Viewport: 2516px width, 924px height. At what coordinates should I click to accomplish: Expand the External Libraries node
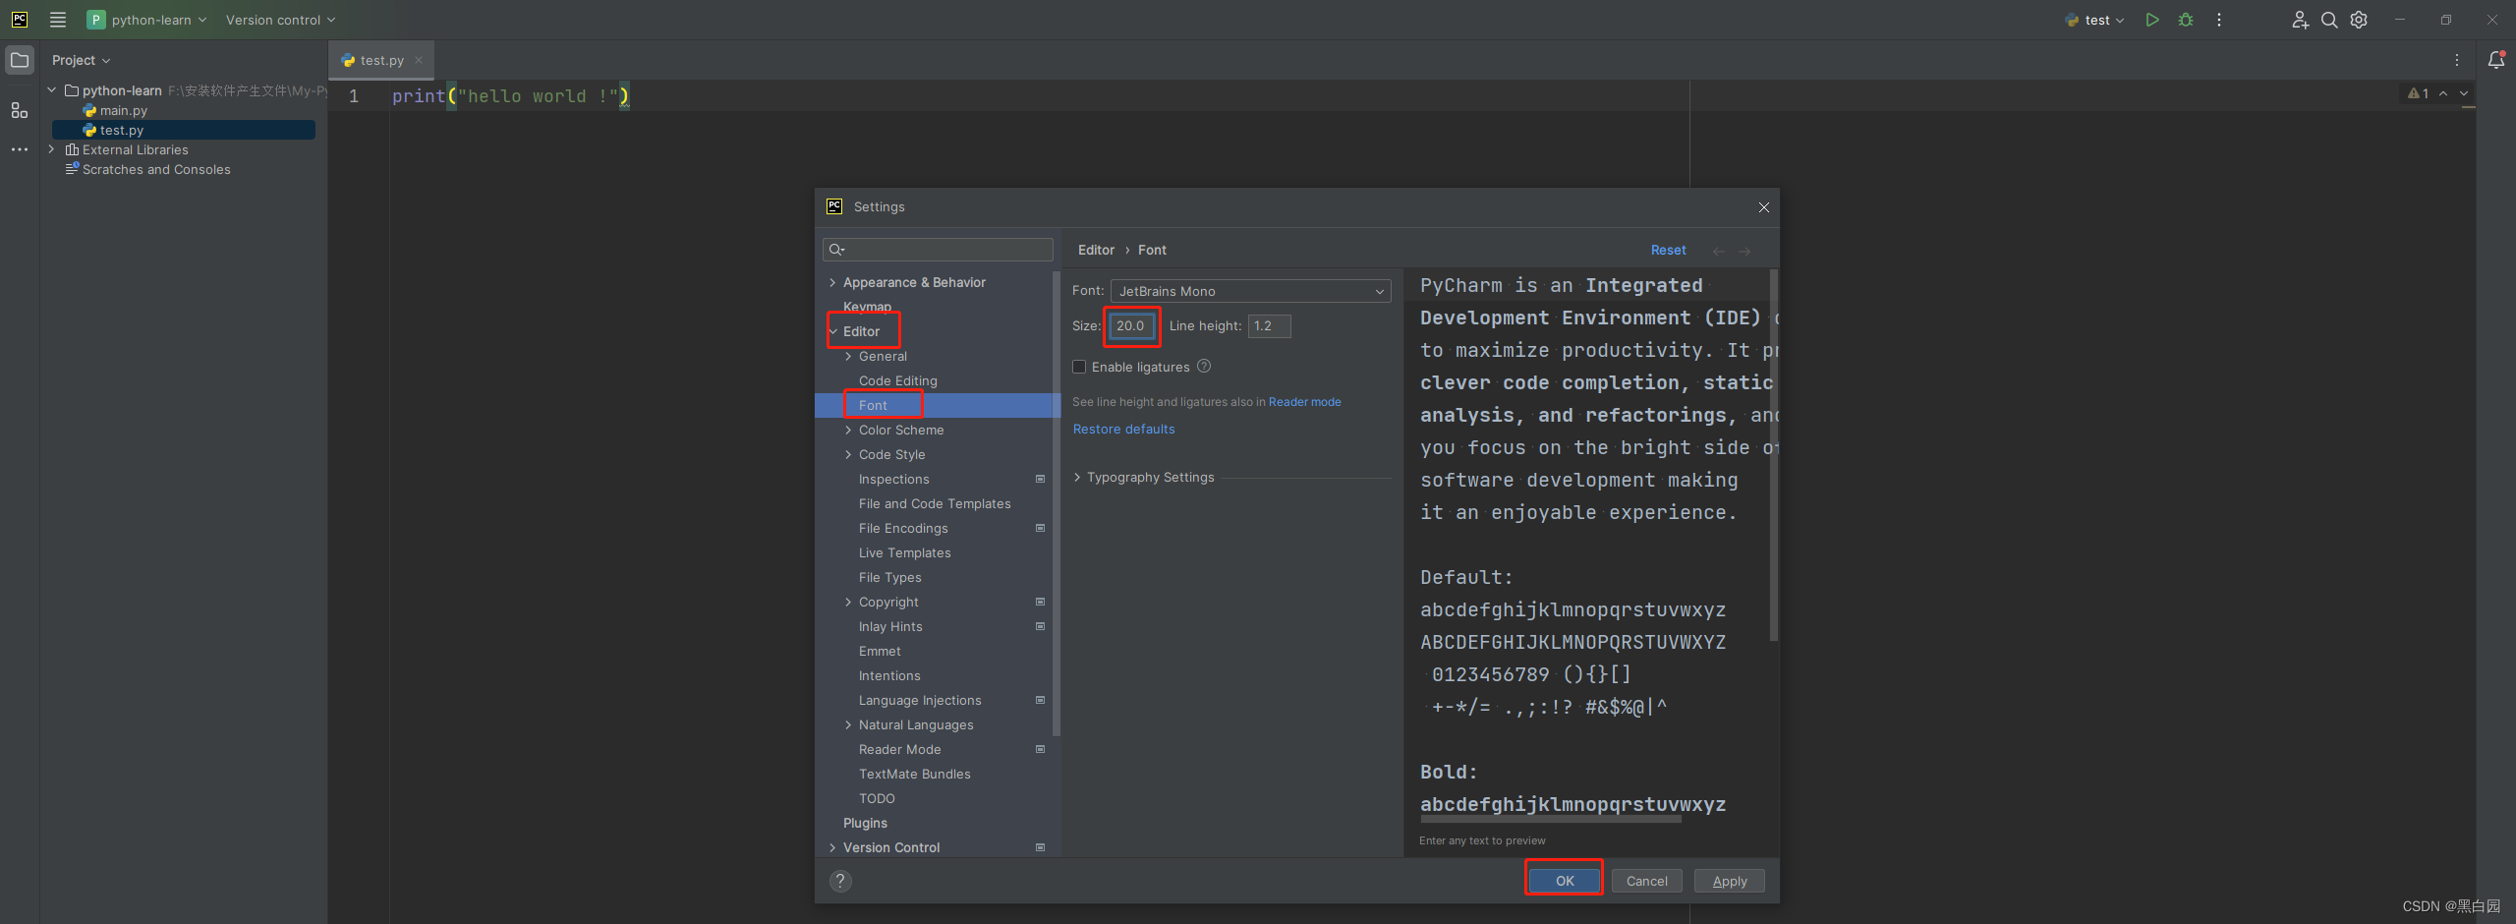(x=52, y=149)
